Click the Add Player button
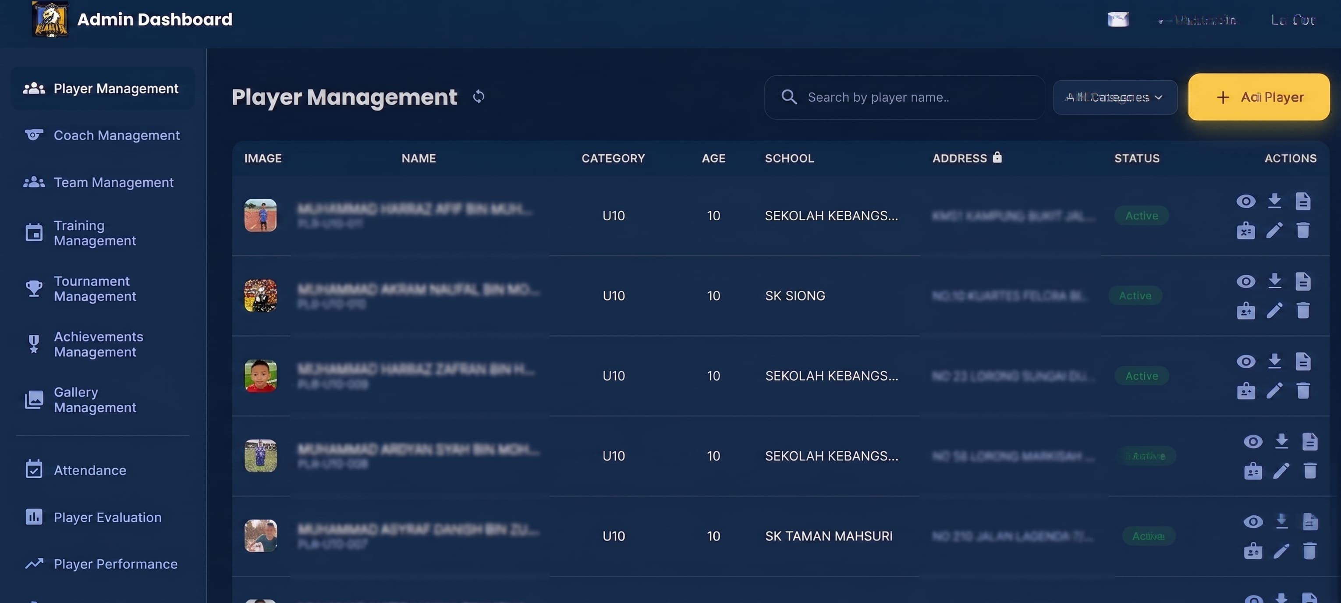 coord(1259,97)
